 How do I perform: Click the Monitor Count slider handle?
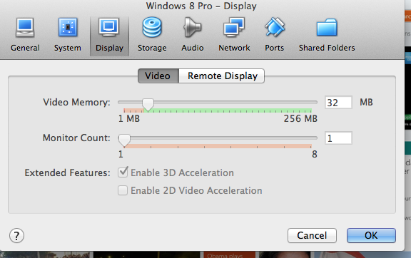pos(124,140)
